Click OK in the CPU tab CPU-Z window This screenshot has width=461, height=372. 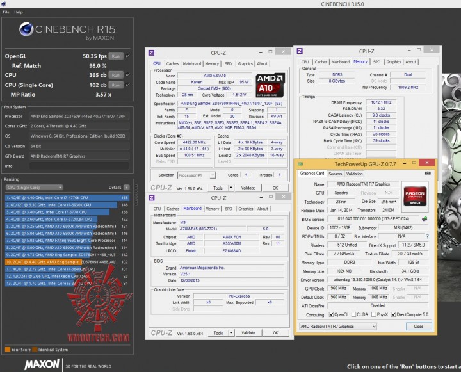click(275, 188)
